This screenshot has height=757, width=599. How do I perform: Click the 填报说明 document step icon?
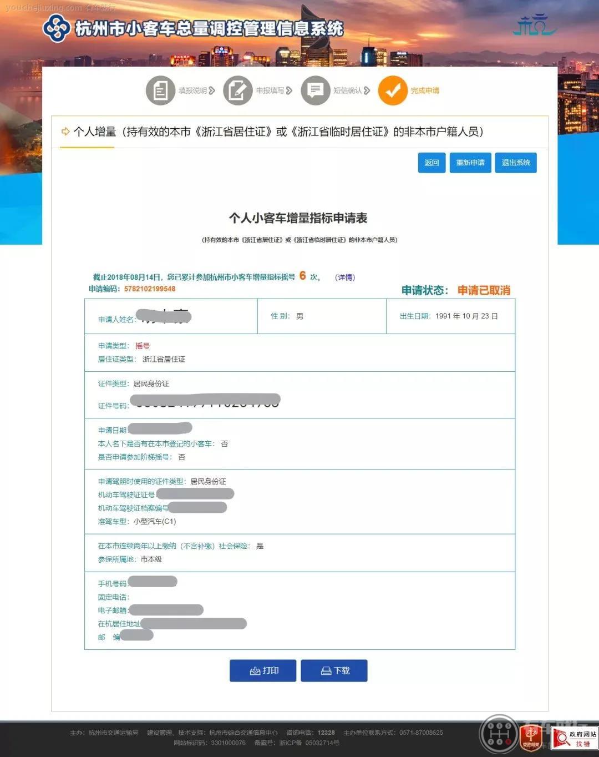coord(160,90)
